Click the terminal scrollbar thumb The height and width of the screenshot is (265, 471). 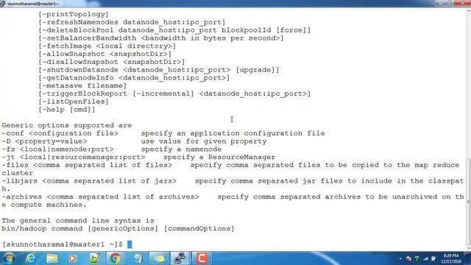[468, 202]
